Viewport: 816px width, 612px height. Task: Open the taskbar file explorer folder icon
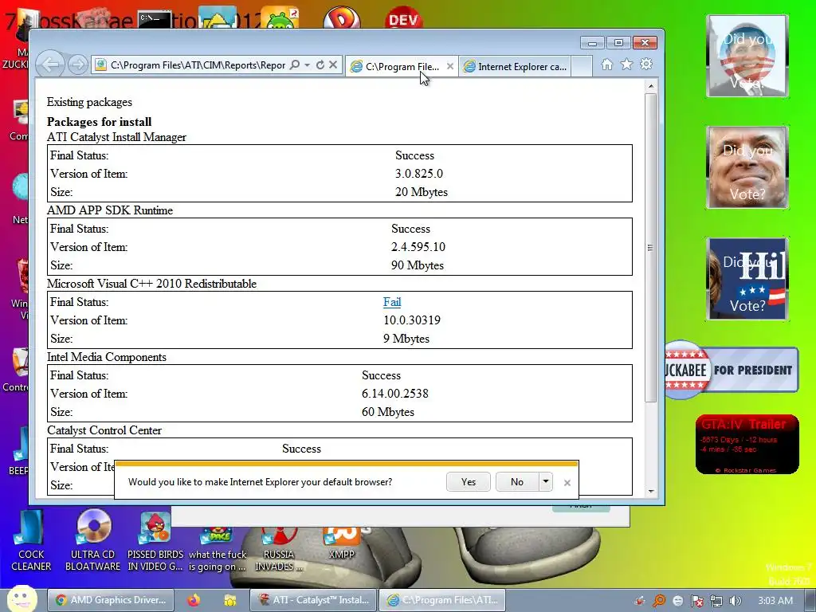tap(230, 601)
